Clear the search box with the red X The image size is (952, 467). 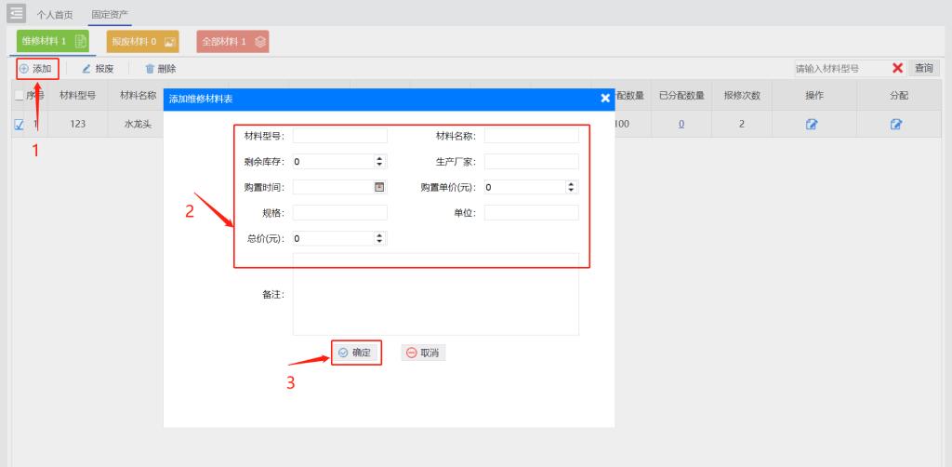pyautogui.click(x=897, y=69)
